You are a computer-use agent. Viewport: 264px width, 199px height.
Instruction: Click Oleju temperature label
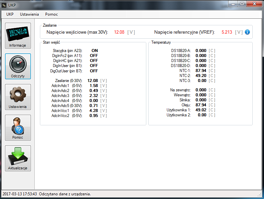tap(186, 105)
